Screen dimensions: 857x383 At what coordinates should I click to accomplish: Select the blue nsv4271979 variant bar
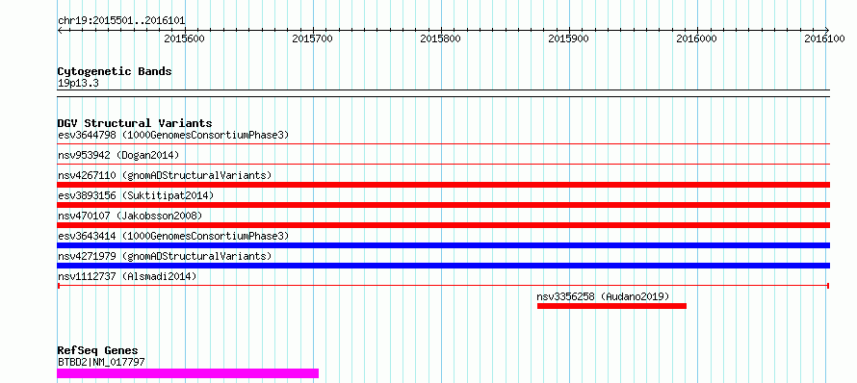pyautogui.click(x=444, y=266)
